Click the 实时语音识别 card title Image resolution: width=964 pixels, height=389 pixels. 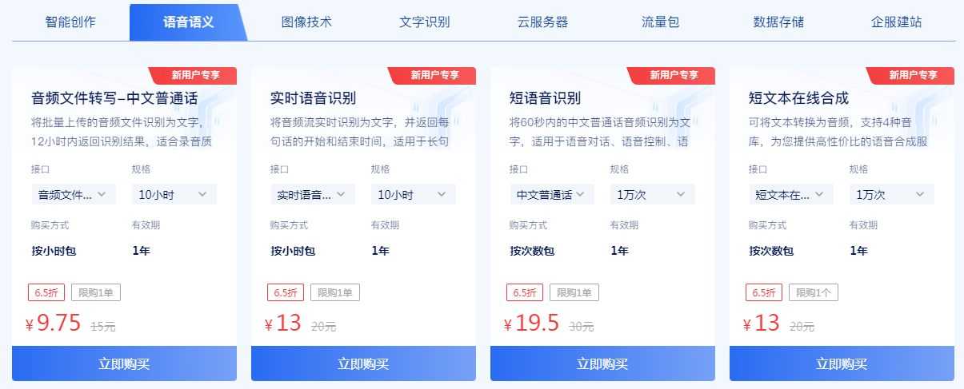[x=313, y=98]
